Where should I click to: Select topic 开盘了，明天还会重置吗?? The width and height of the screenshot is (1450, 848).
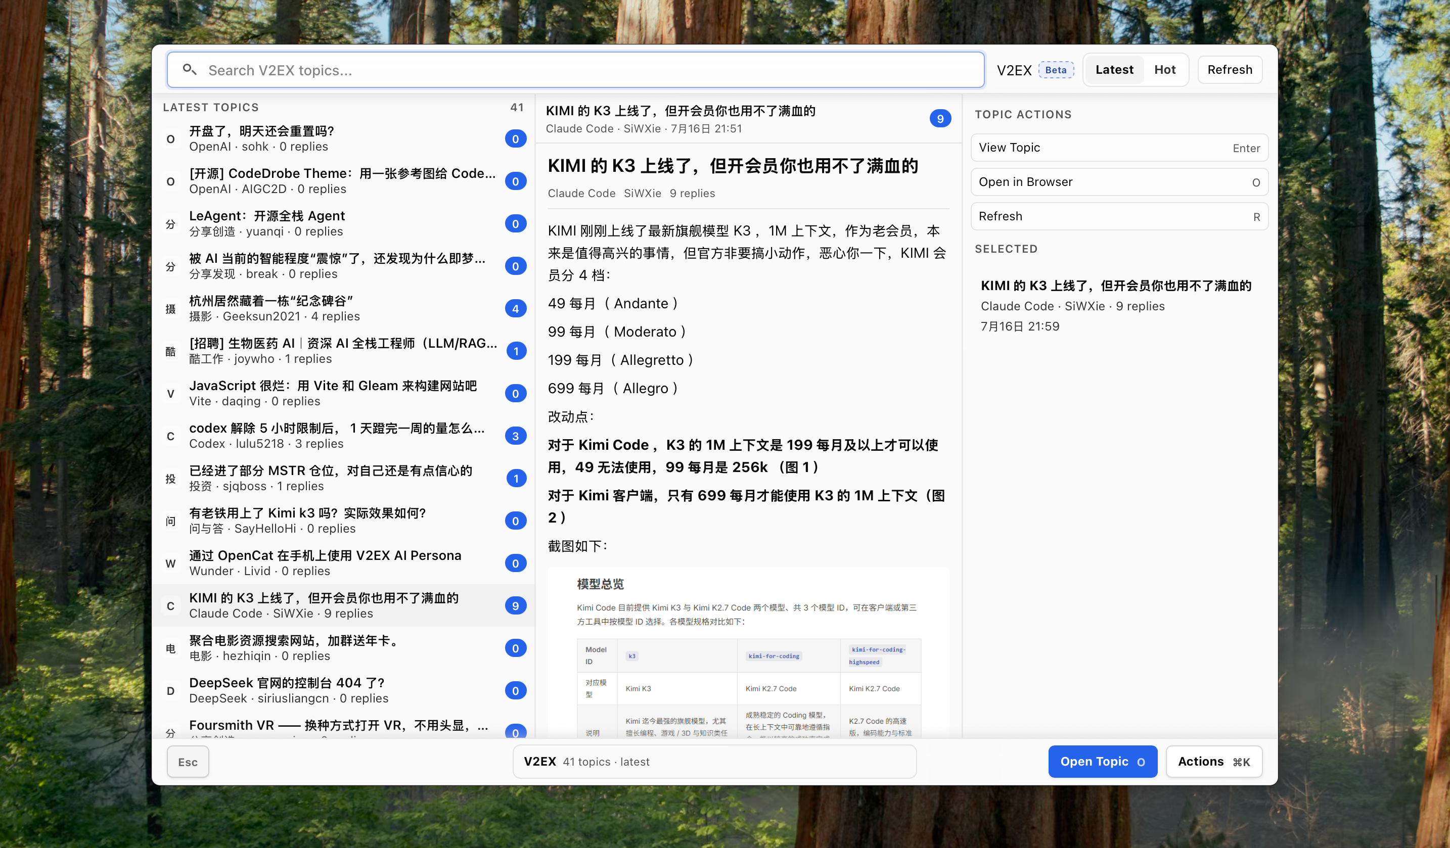pyautogui.click(x=343, y=139)
